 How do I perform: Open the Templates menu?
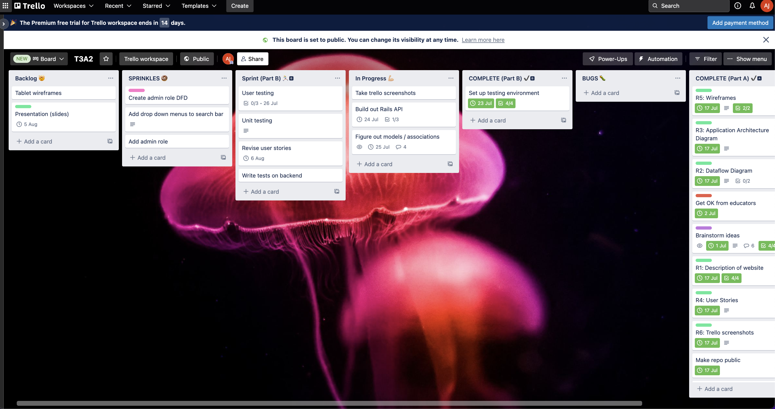199,6
